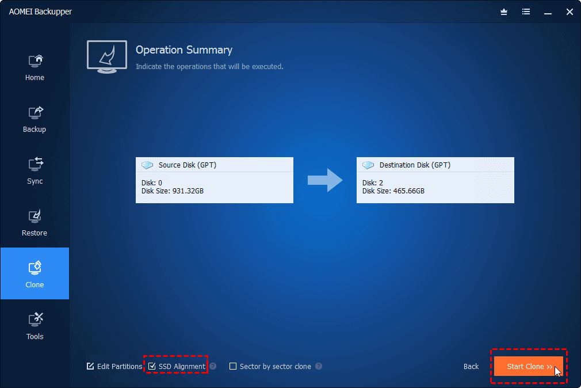Select the Clone tab in sidebar
This screenshot has height=388, width=581.
pyautogui.click(x=35, y=274)
